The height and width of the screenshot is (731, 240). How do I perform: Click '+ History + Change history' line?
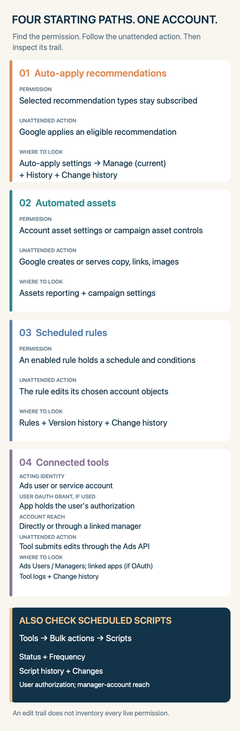pyautogui.click(x=68, y=175)
